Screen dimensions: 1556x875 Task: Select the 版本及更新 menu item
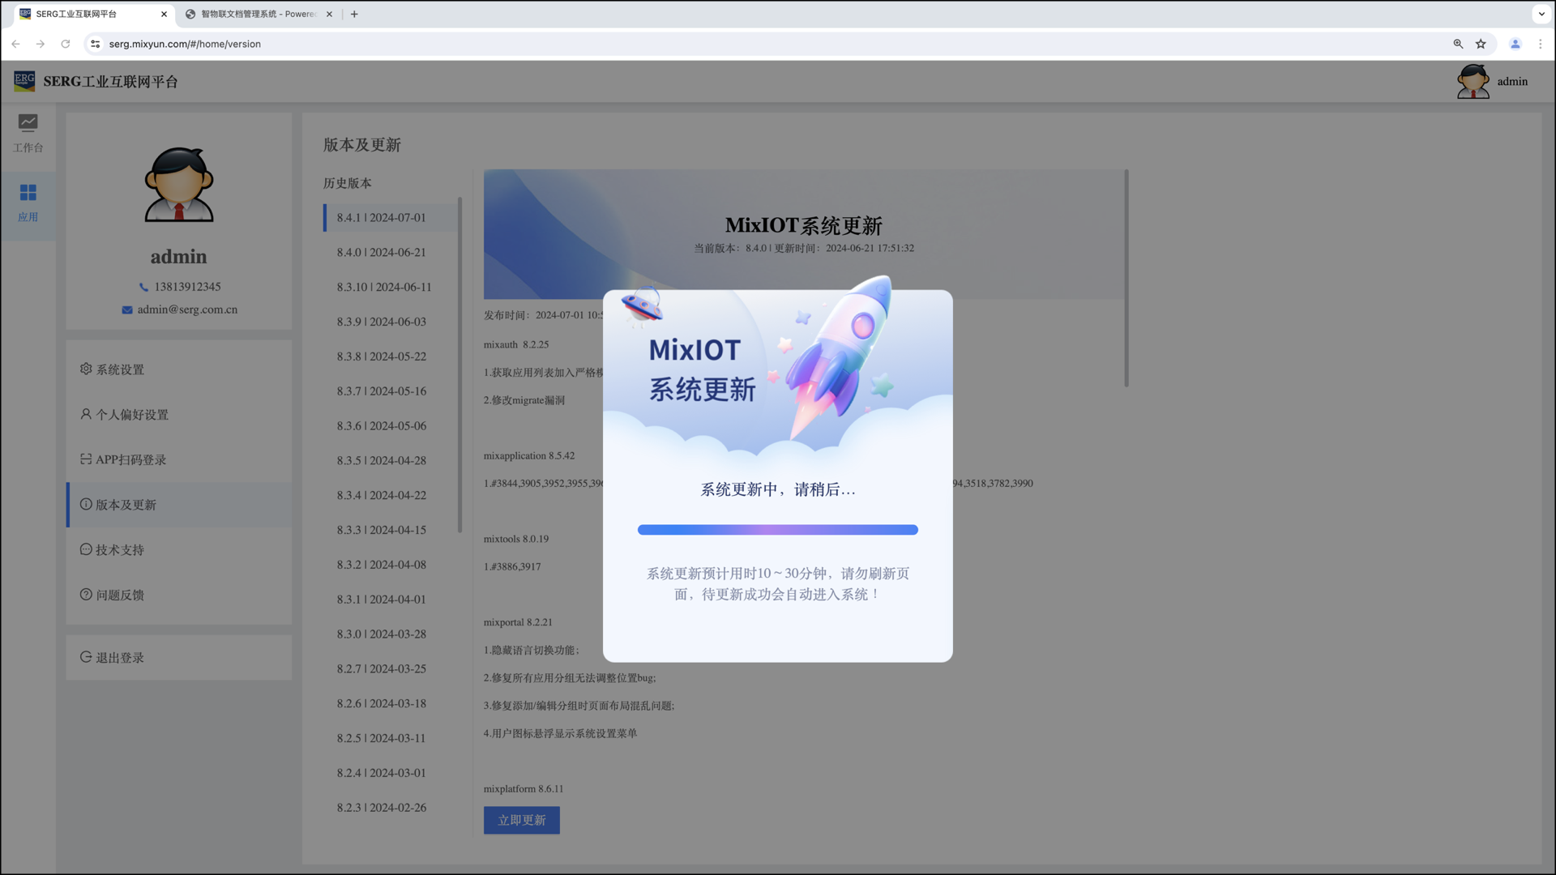pos(126,505)
